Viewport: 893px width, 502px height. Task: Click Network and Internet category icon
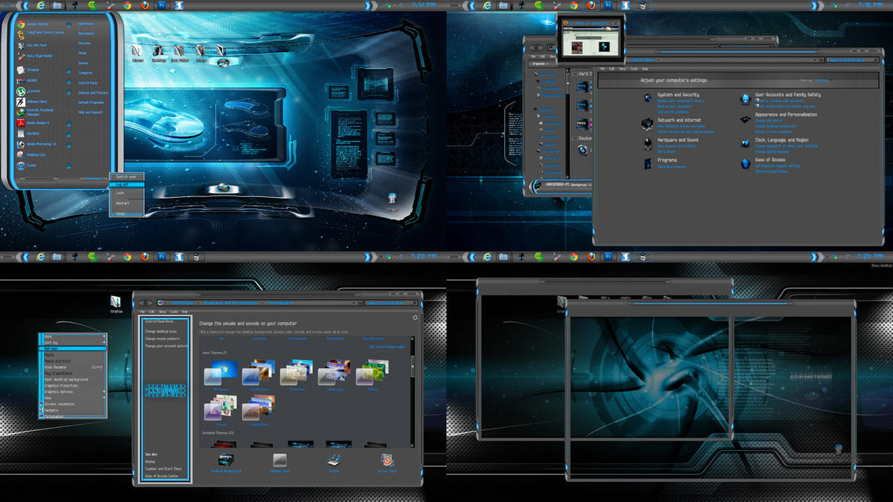coord(647,123)
